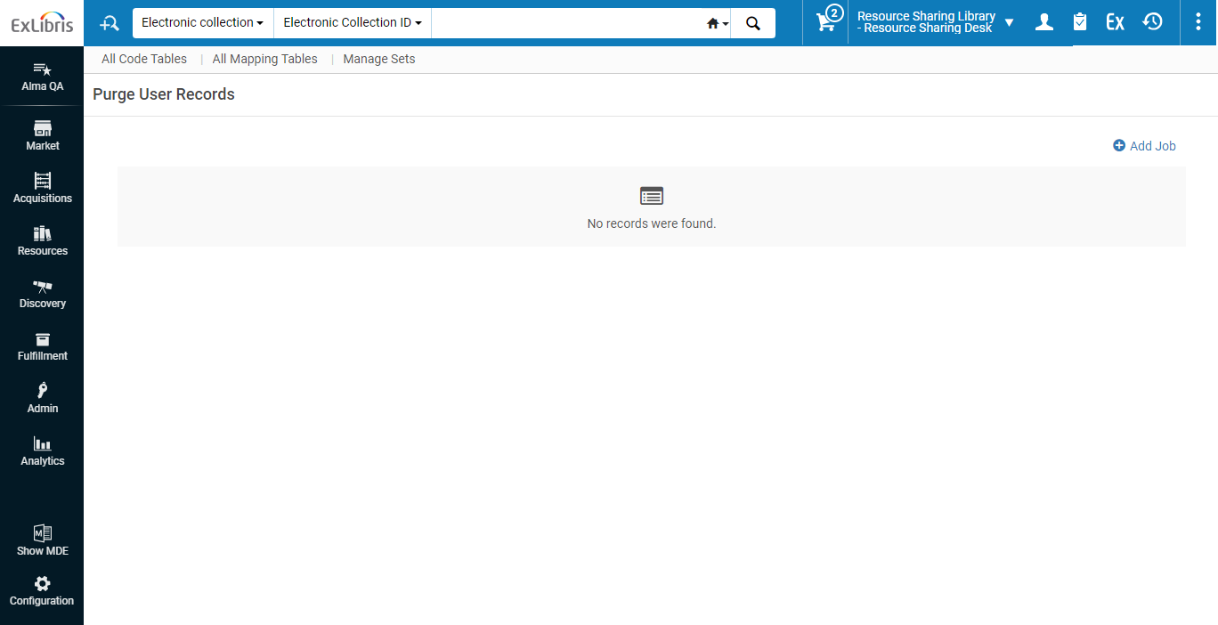Image resolution: width=1218 pixels, height=625 pixels.
Task: Open the Tasks clipboard icon
Action: (1080, 22)
